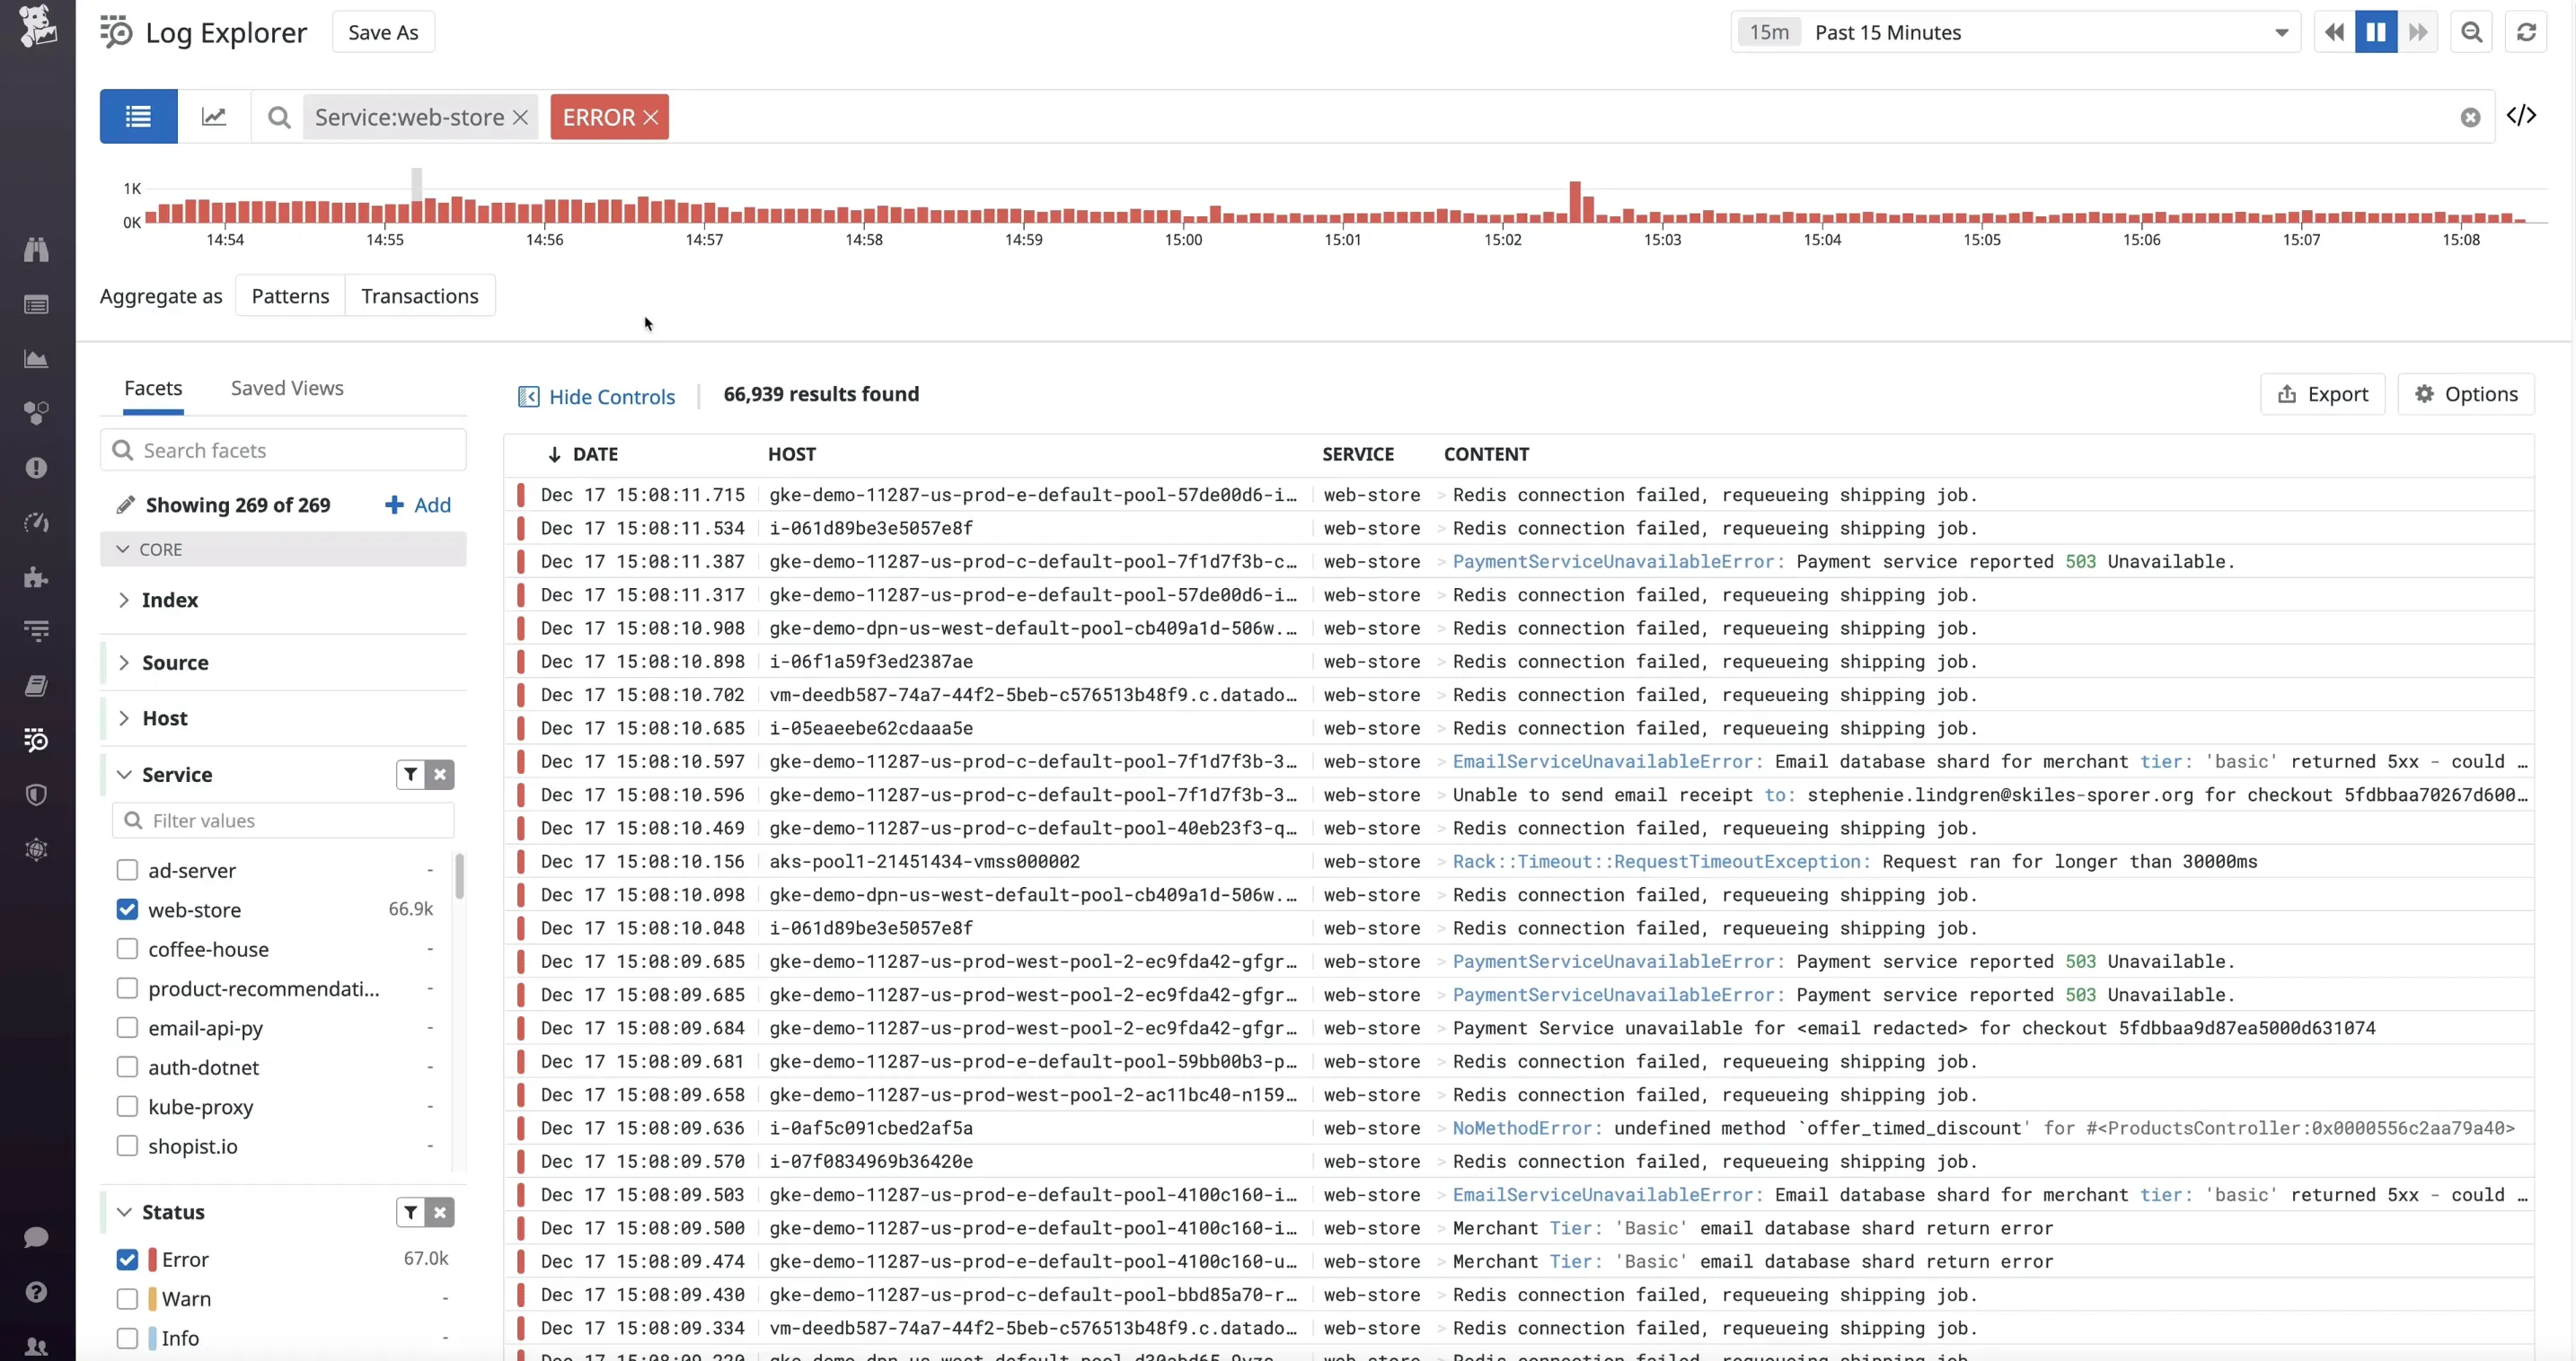Collapse the CORE facet group
The image size is (2576, 1361).
coord(283,549)
